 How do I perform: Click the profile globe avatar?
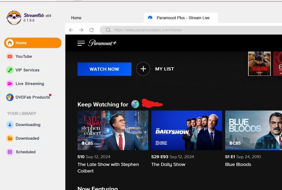pos(135,104)
